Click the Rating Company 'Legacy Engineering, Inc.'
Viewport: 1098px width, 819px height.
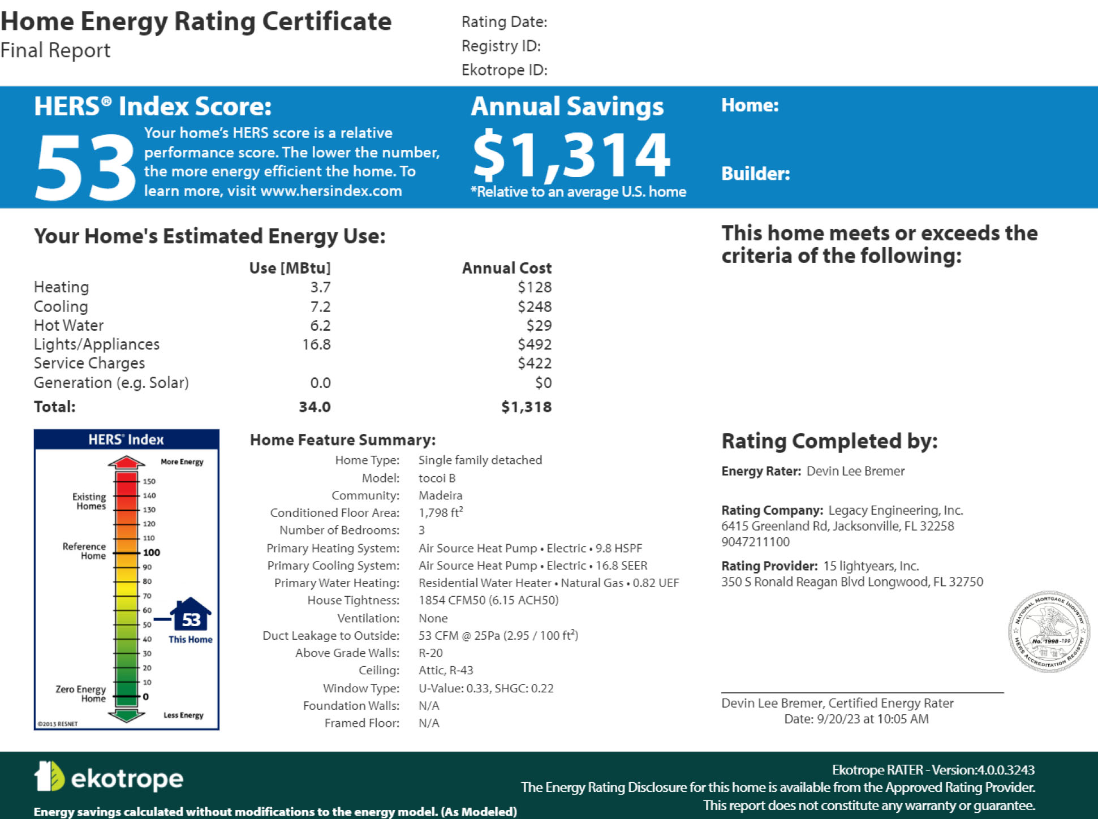pos(895,510)
